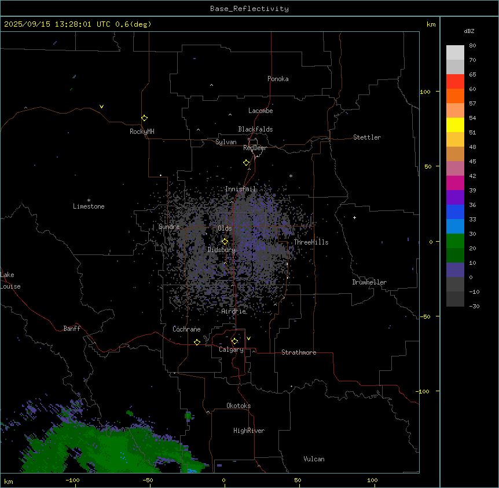Screen dimensions: 499x488
Task: Click the Sylvan label
Action: [226, 142]
